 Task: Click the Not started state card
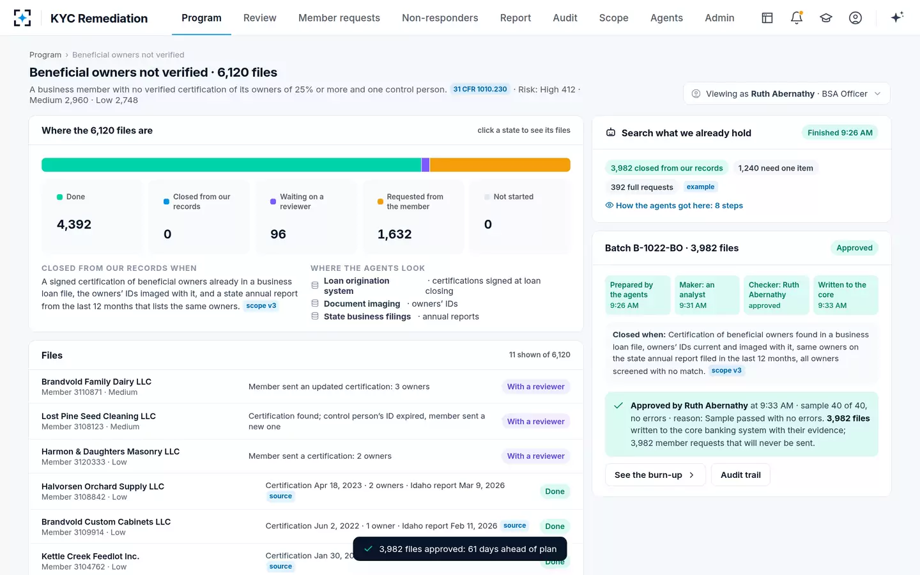click(x=519, y=217)
